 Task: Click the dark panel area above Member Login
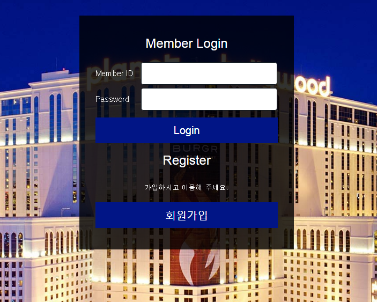point(187,25)
